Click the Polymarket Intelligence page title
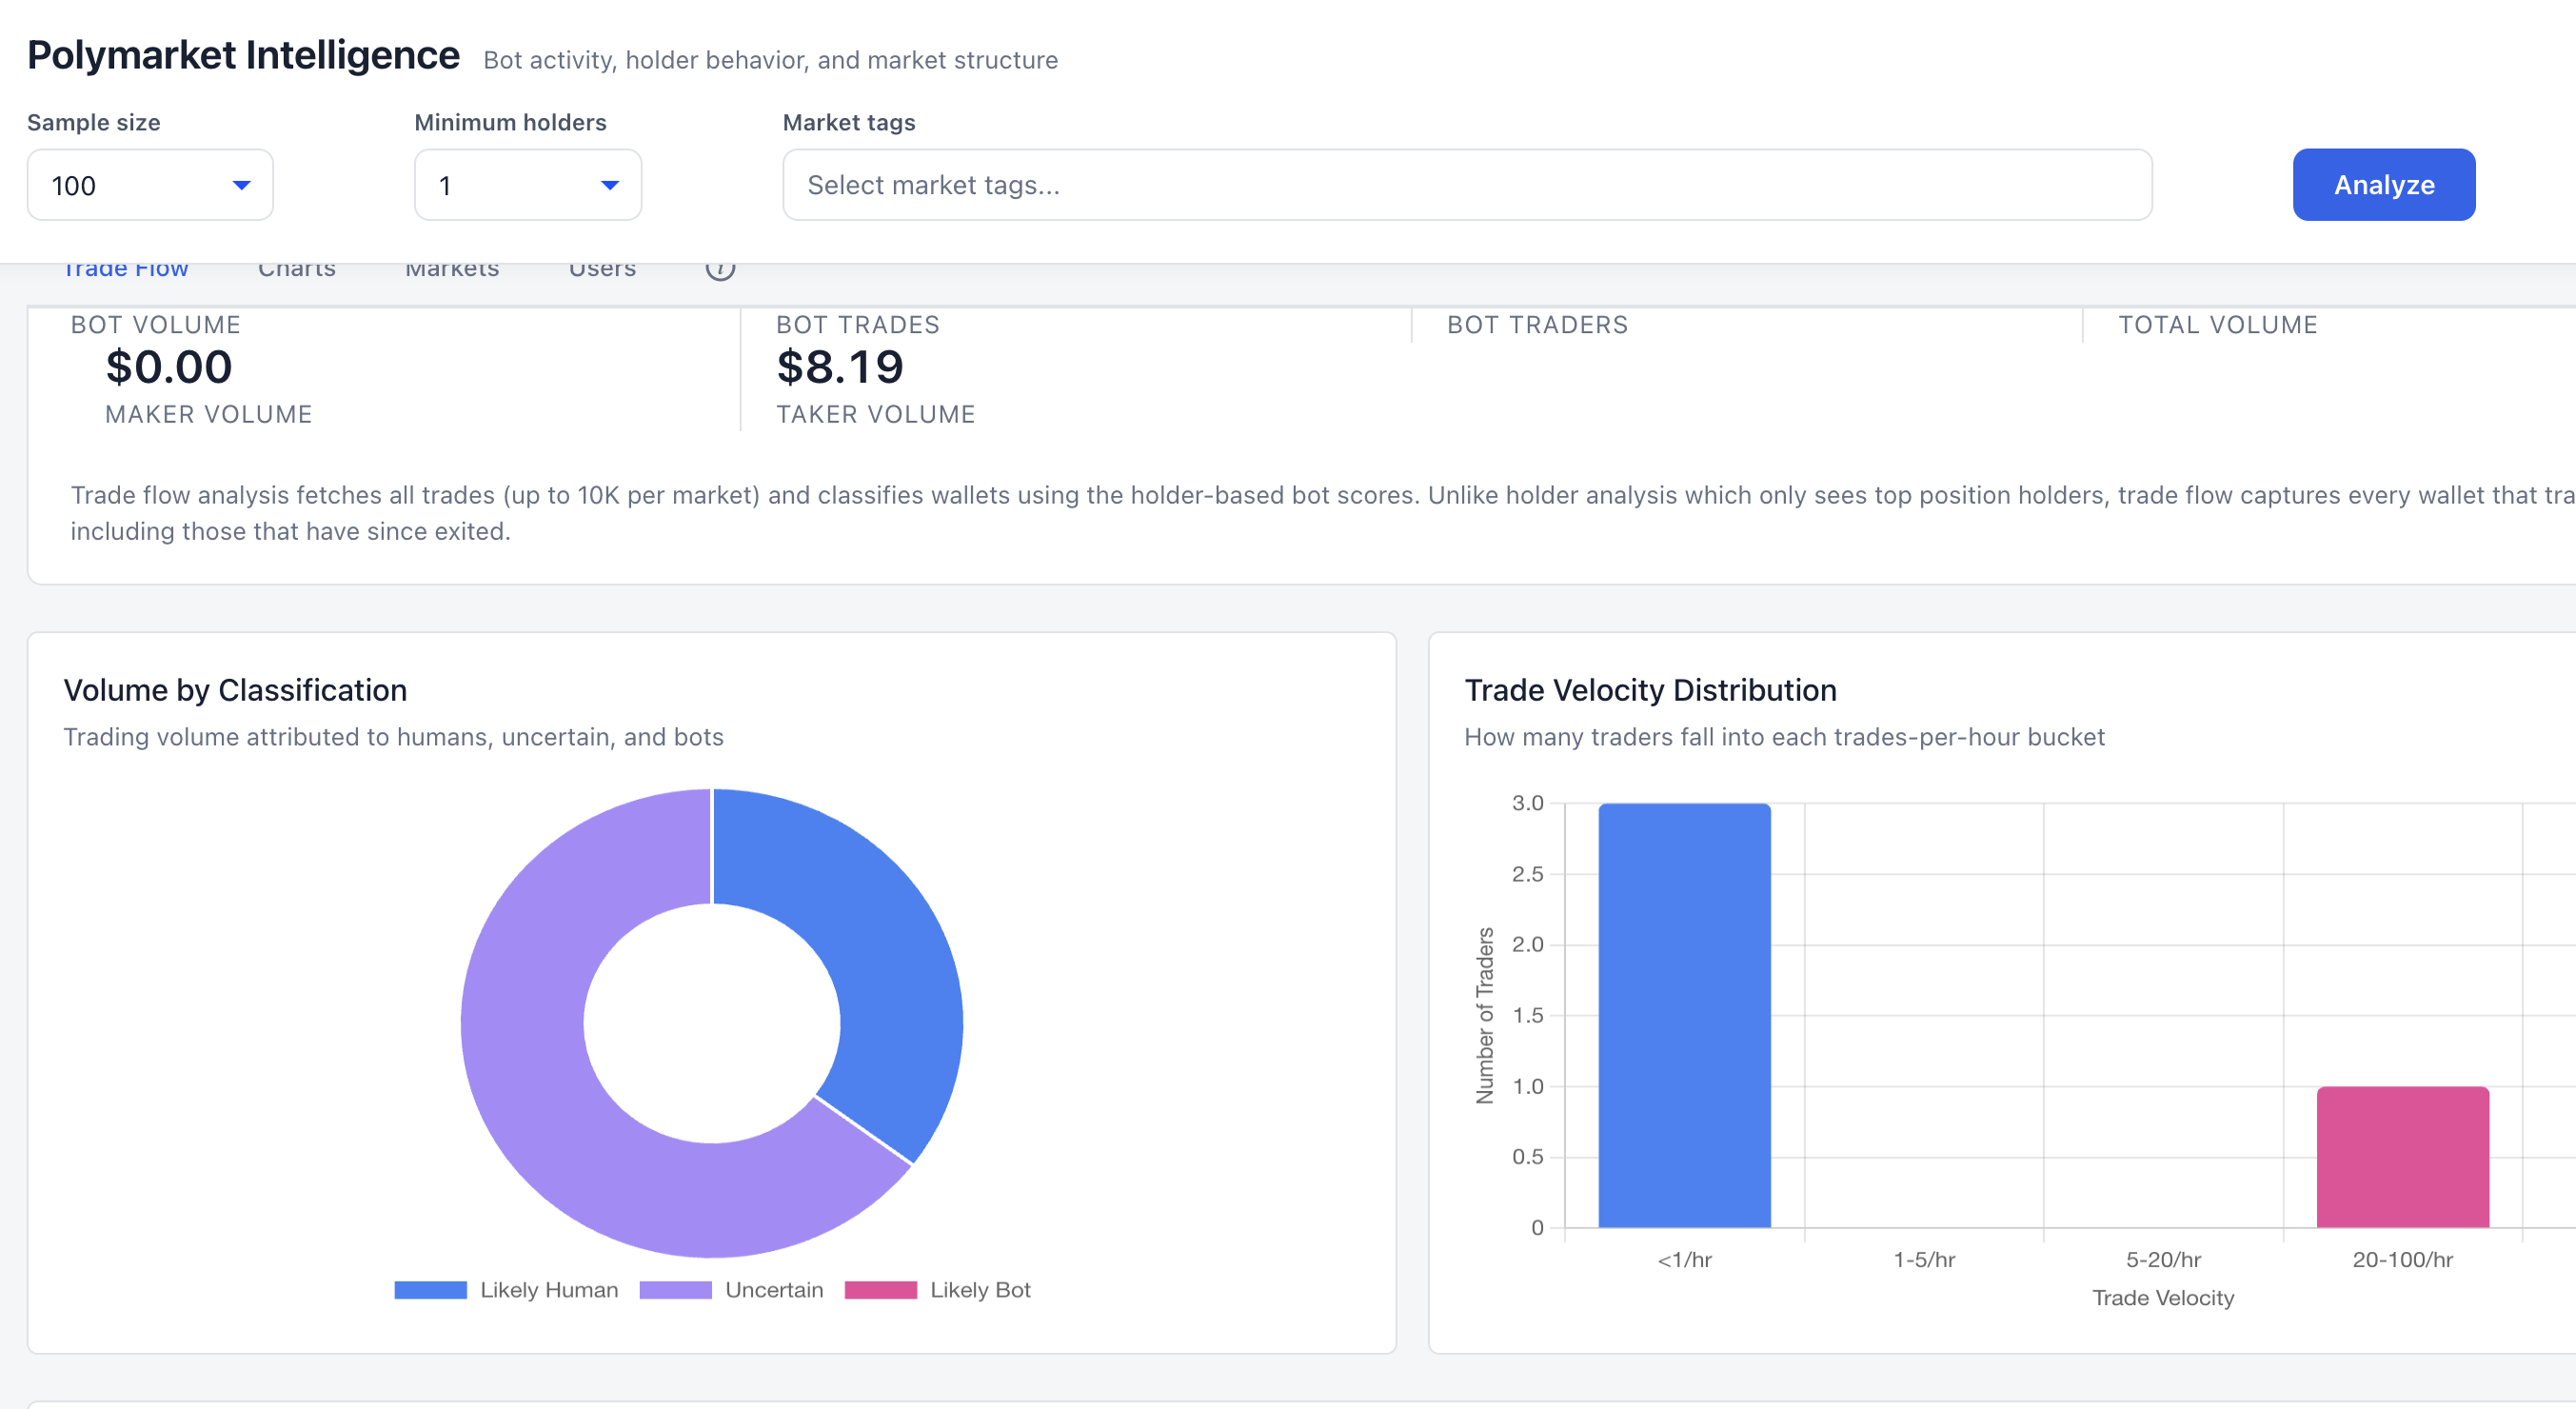This screenshot has height=1409, width=2576. (243, 55)
